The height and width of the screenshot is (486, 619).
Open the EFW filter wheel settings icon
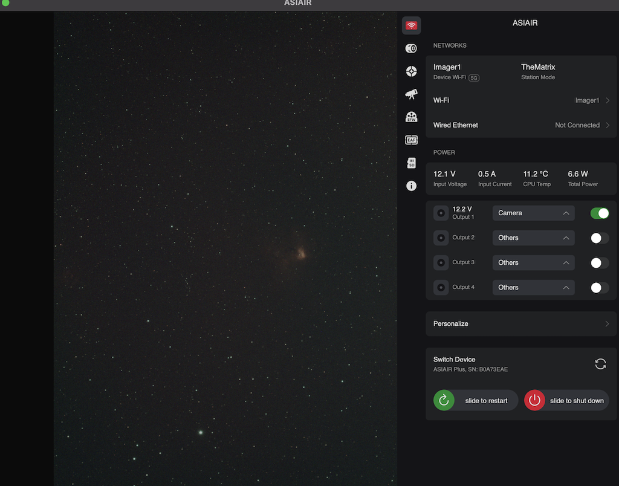click(x=411, y=117)
